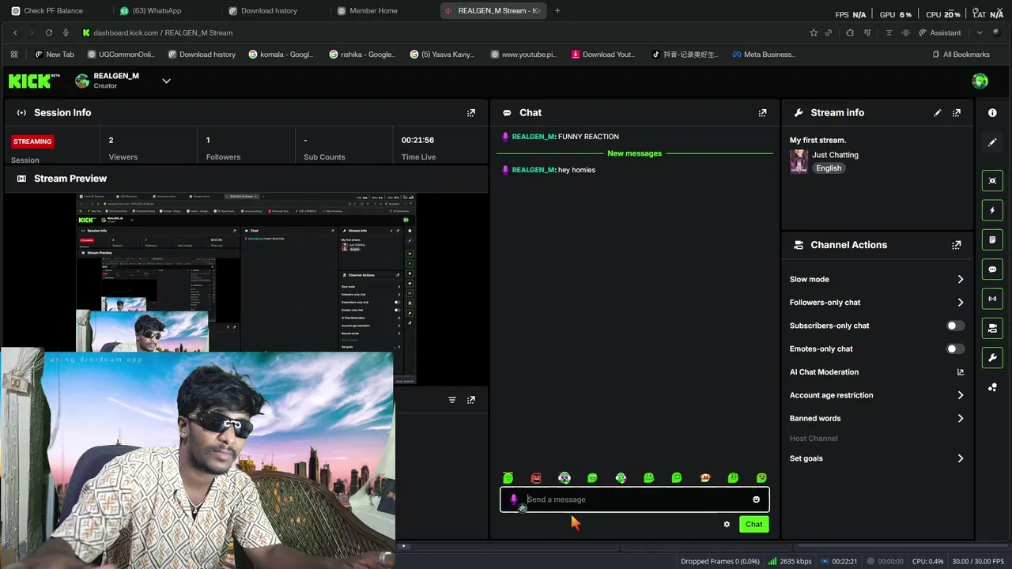Image resolution: width=1012 pixels, height=569 pixels.
Task: Toggle Emotes-only chat switch
Action: tap(955, 349)
